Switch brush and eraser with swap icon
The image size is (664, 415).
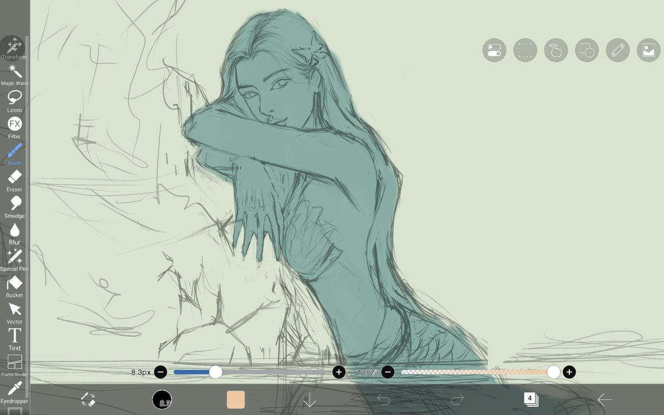88,400
